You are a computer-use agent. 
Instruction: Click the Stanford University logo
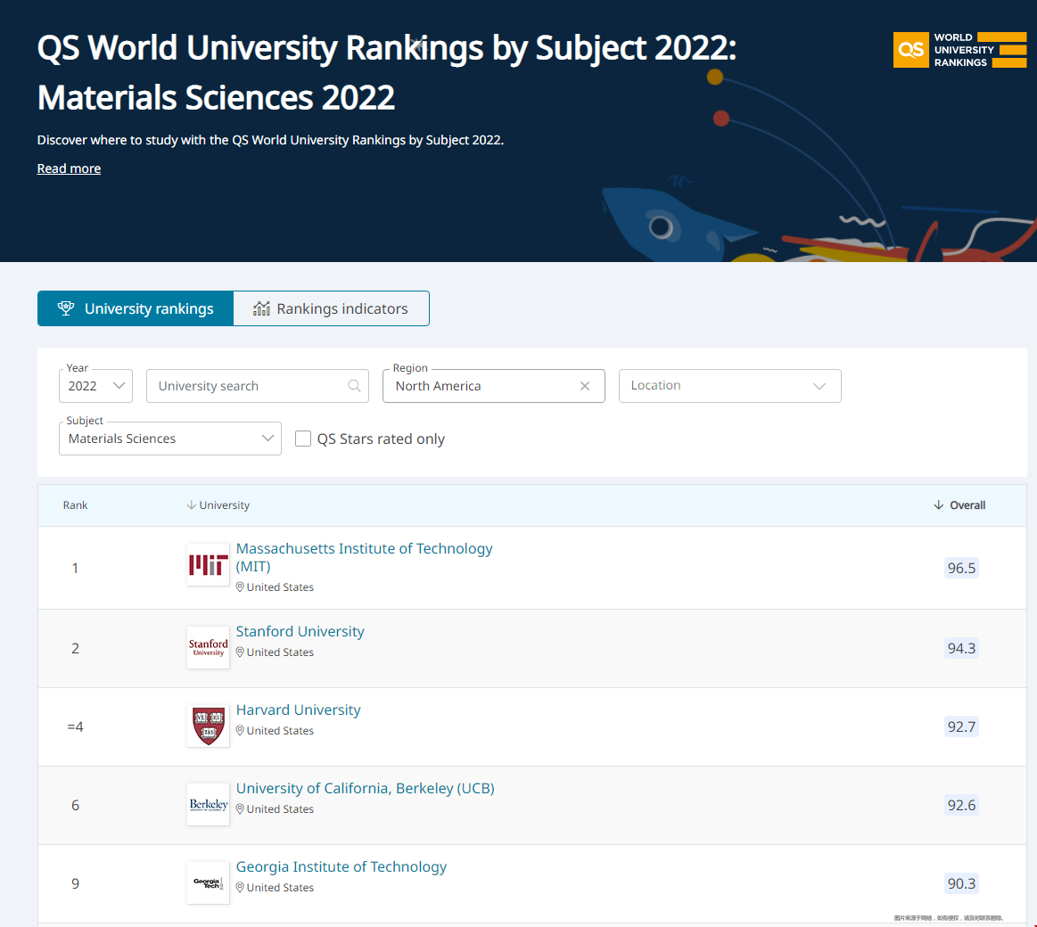(x=208, y=648)
